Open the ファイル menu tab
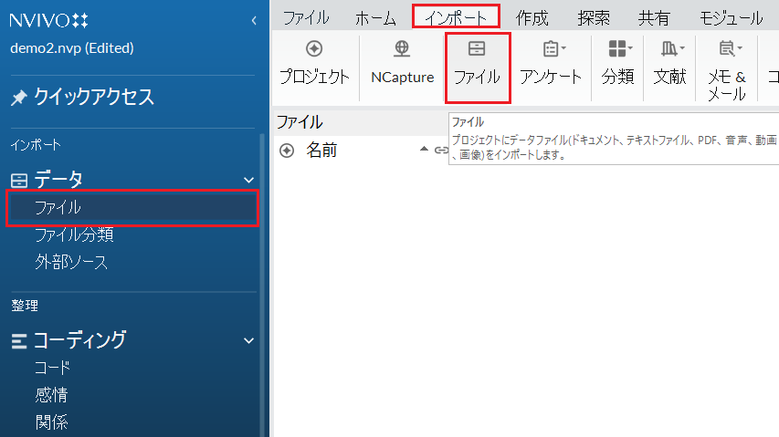The width and height of the screenshot is (779, 437). [x=306, y=18]
